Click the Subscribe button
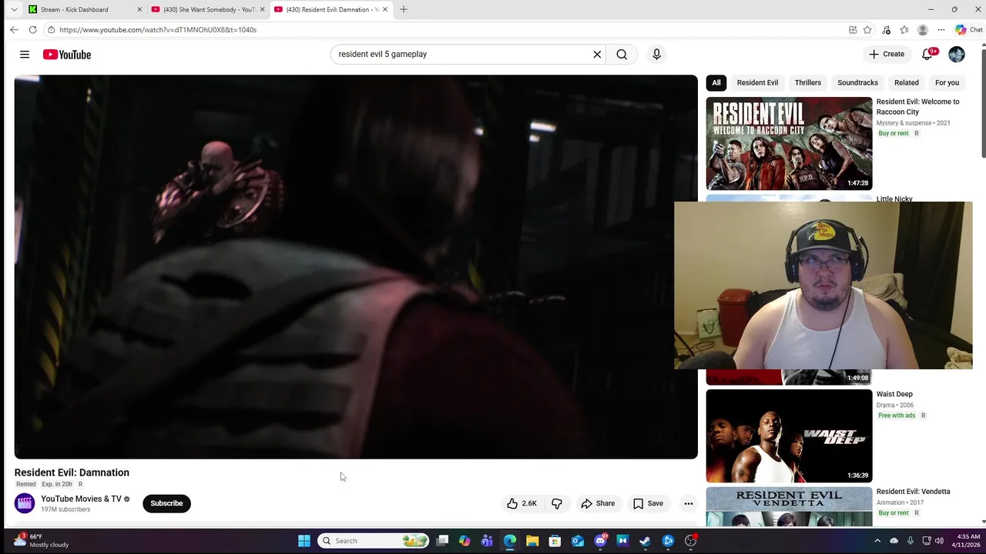The width and height of the screenshot is (986, 554). pyautogui.click(x=166, y=503)
